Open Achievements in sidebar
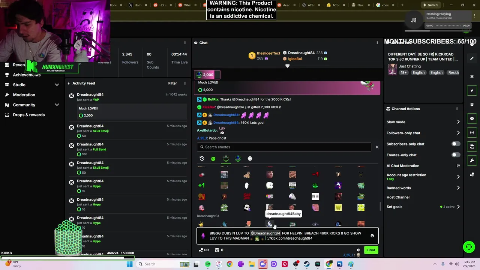 tap(27, 75)
